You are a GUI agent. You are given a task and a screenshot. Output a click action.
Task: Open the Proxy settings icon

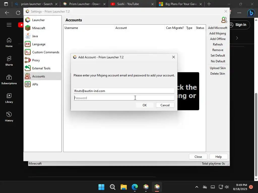tap(28, 60)
